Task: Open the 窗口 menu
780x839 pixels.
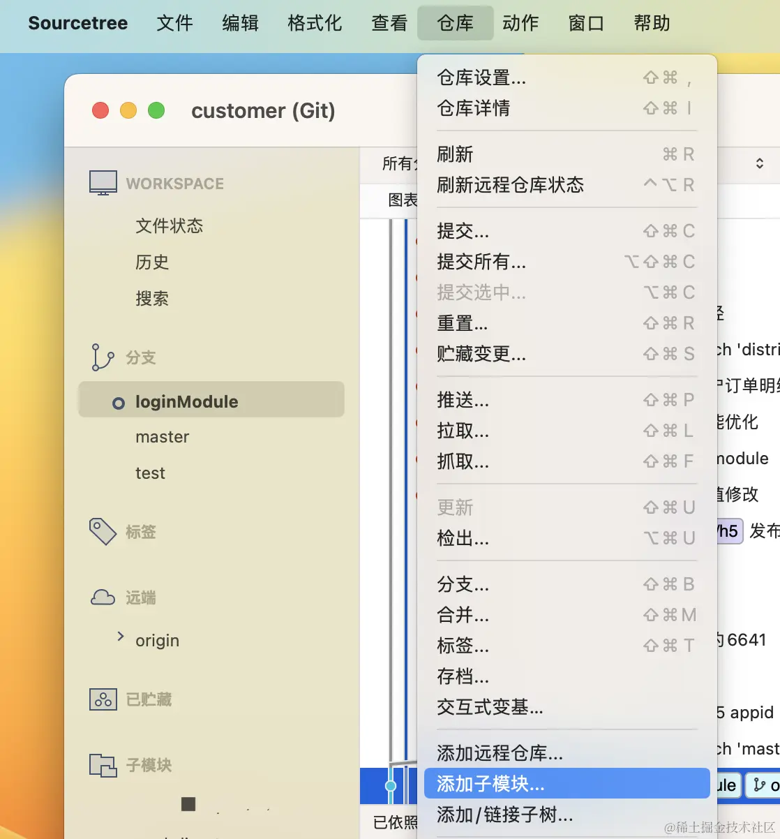Action: coord(586,23)
